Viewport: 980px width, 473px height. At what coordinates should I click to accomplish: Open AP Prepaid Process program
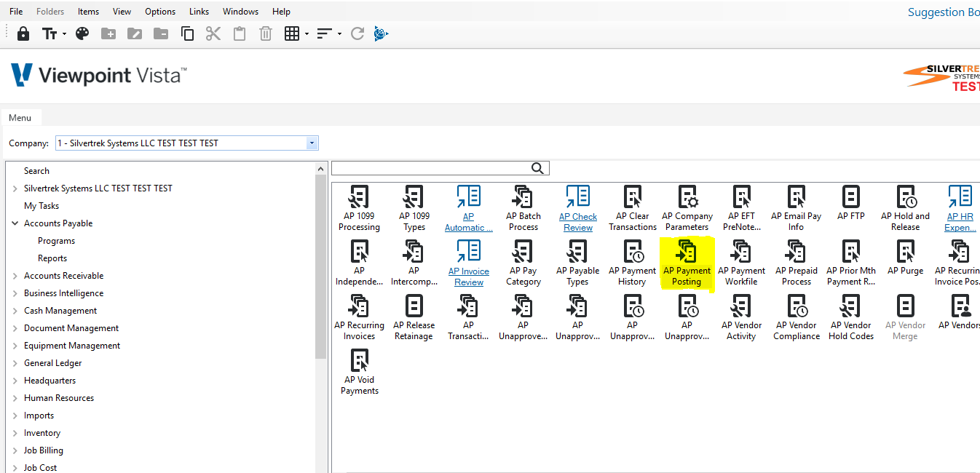[x=797, y=263]
